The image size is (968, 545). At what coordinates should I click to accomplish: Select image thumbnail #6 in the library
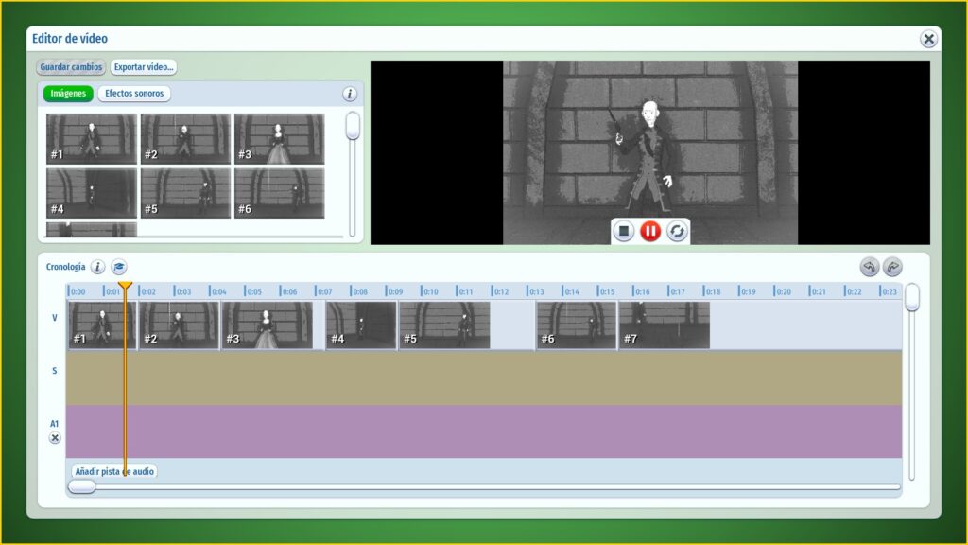click(x=279, y=193)
